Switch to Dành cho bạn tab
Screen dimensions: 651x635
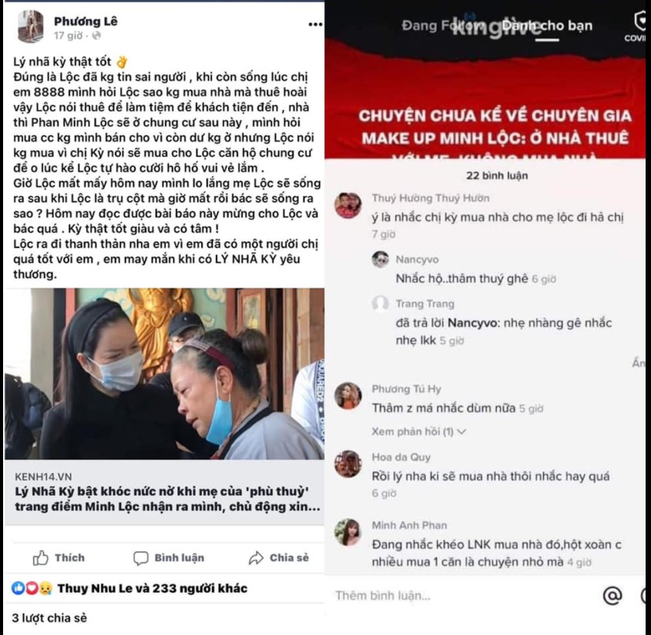point(547,25)
